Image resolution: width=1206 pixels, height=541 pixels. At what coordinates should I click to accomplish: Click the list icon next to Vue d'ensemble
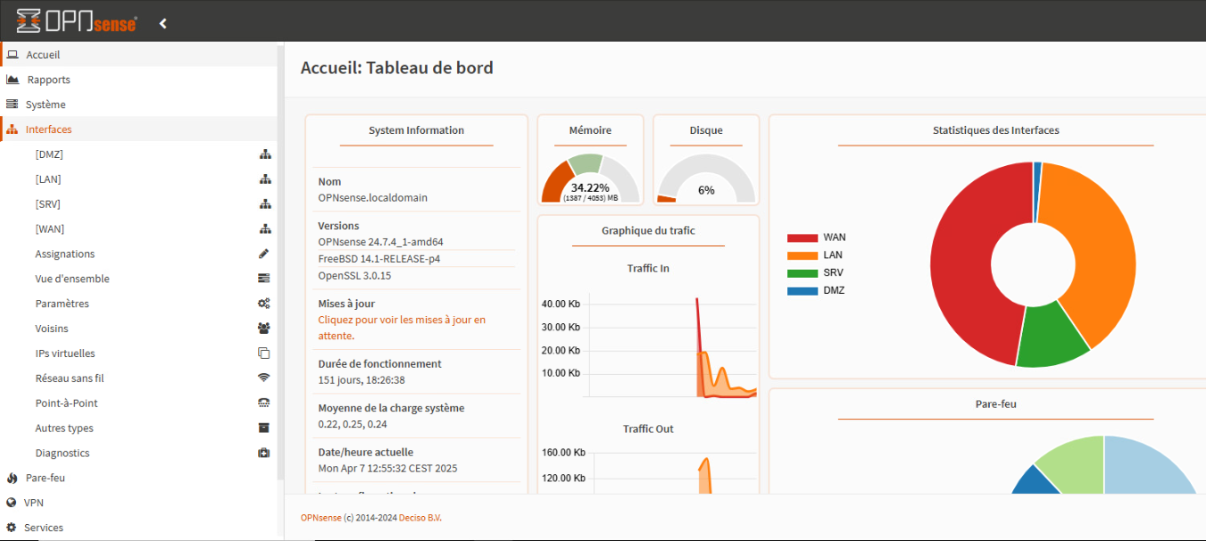(x=264, y=279)
